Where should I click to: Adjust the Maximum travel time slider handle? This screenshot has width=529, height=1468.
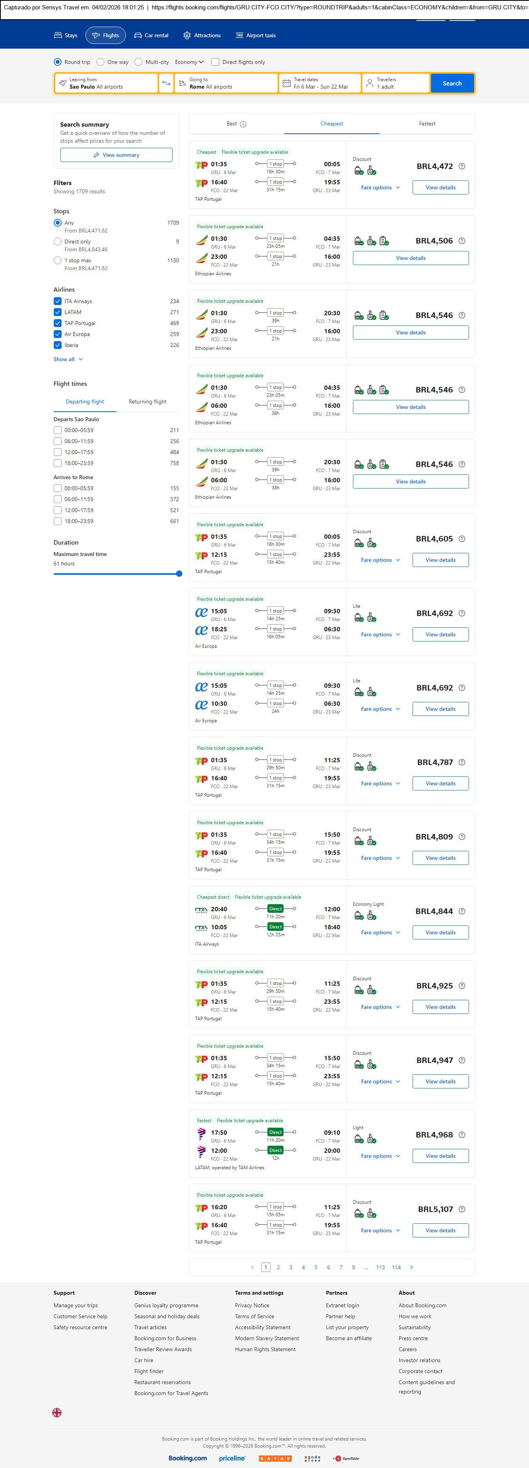point(179,574)
